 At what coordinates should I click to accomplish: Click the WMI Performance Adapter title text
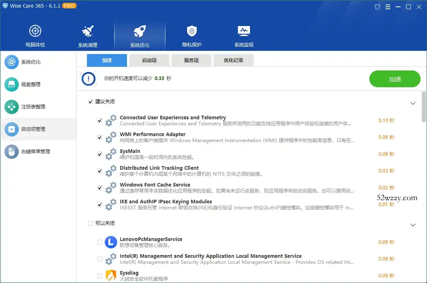coord(153,134)
